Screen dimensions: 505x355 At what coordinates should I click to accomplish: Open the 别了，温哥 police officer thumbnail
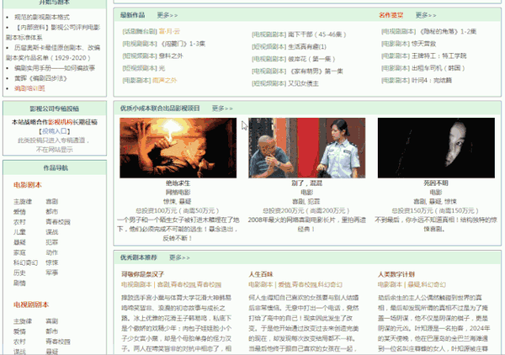(307, 148)
